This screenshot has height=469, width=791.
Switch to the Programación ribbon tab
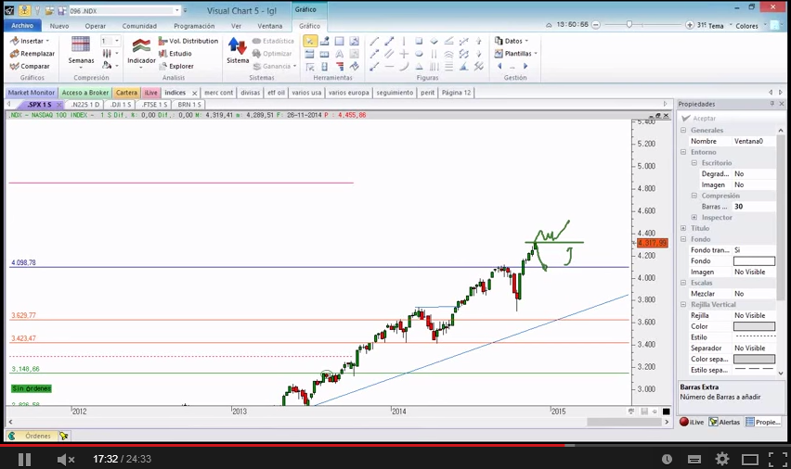click(x=194, y=26)
